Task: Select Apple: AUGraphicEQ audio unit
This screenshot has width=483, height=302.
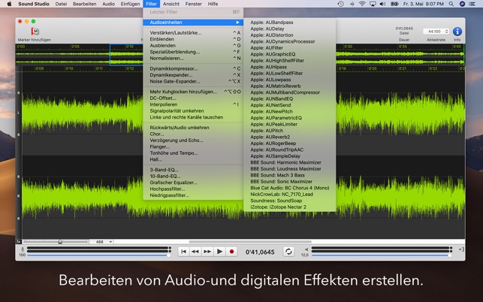Action: point(289,54)
